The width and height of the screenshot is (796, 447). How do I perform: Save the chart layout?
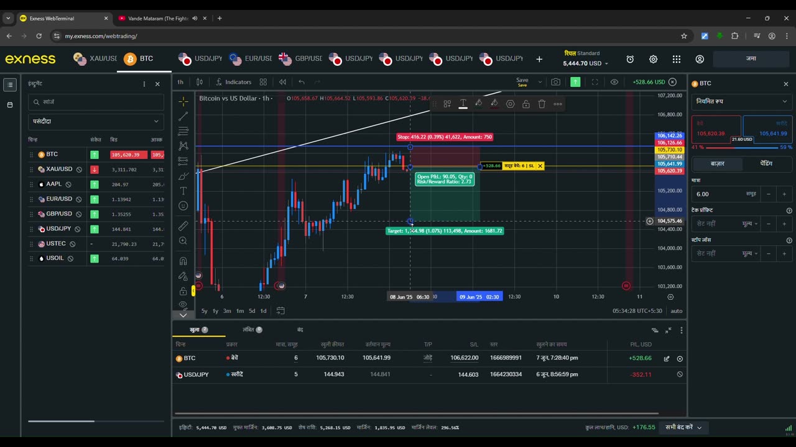pyautogui.click(x=522, y=82)
